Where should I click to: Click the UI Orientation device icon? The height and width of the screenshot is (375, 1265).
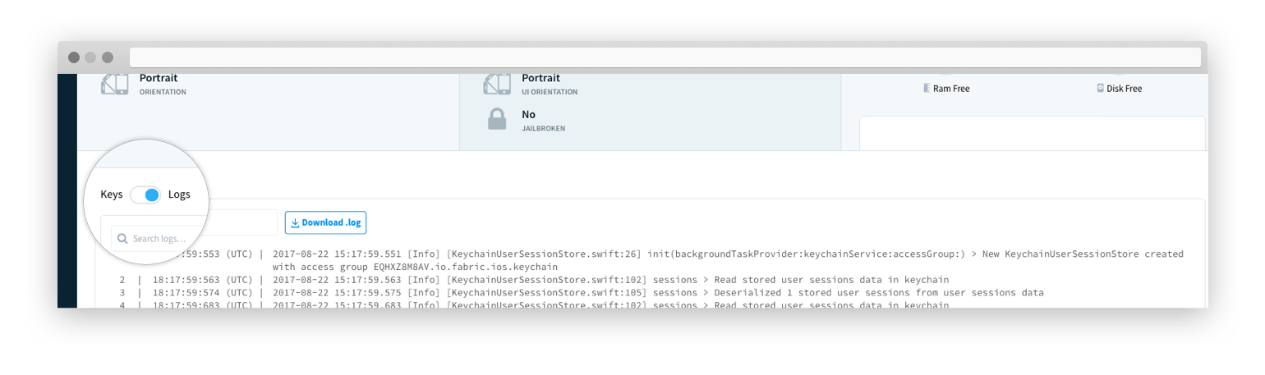(x=497, y=84)
